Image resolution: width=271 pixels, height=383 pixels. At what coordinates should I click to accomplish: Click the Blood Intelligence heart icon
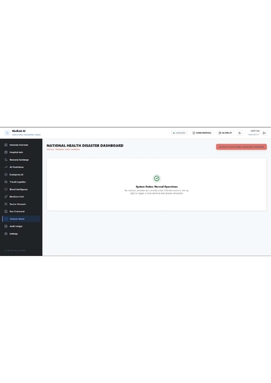click(x=6, y=189)
